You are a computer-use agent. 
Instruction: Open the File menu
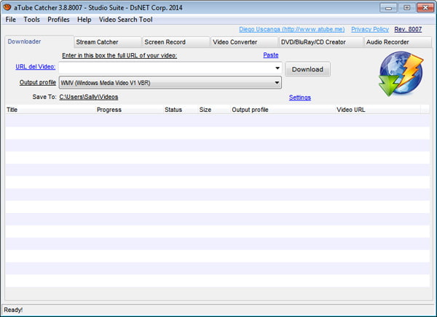(11, 20)
